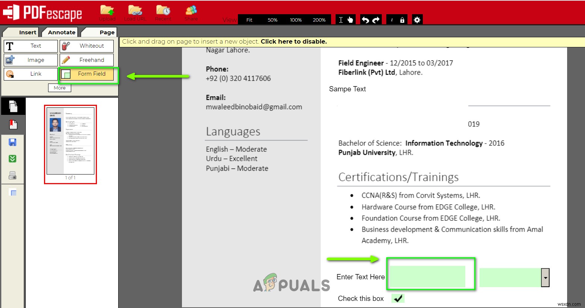Select the text cursor tool

[341, 20]
